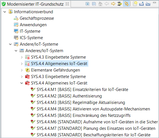Select ICS-Systeme tree item
This screenshot has height=138, width=159.
tap(31, 38)
